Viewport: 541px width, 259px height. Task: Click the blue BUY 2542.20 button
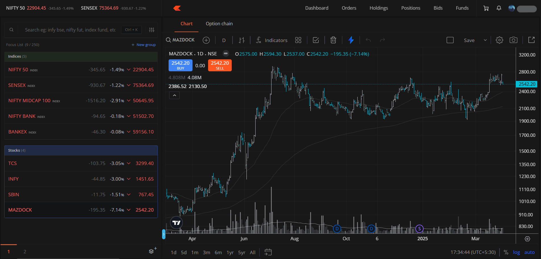tap(180, 65)
